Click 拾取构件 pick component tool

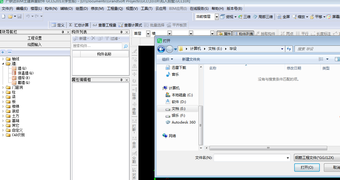pyautogui.click(x=265, y=34)
